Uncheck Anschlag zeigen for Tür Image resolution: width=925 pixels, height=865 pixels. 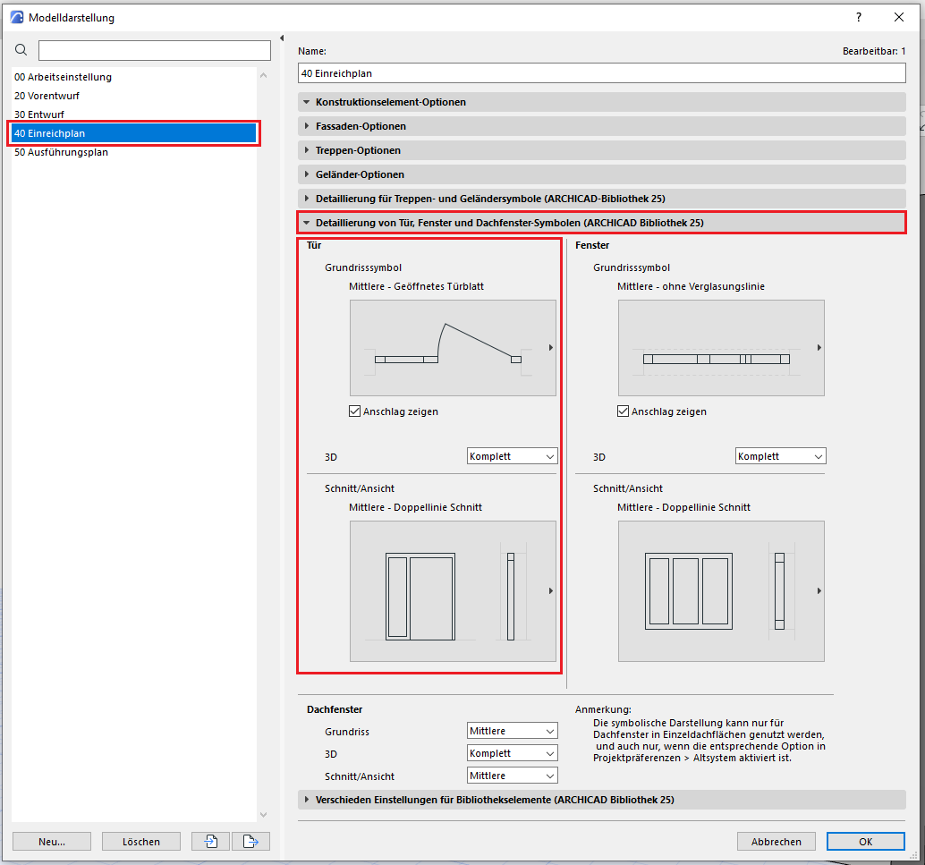355,411
